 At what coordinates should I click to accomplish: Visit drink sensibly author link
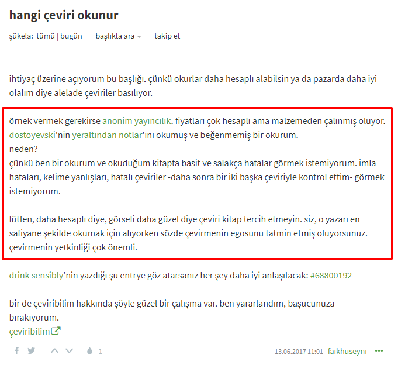tap(36, 276)
